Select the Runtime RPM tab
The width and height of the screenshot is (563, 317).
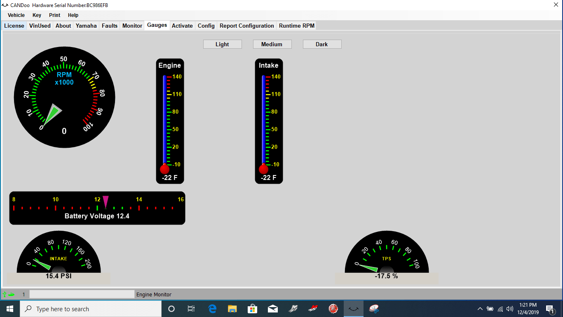click(x=296, y=25)
